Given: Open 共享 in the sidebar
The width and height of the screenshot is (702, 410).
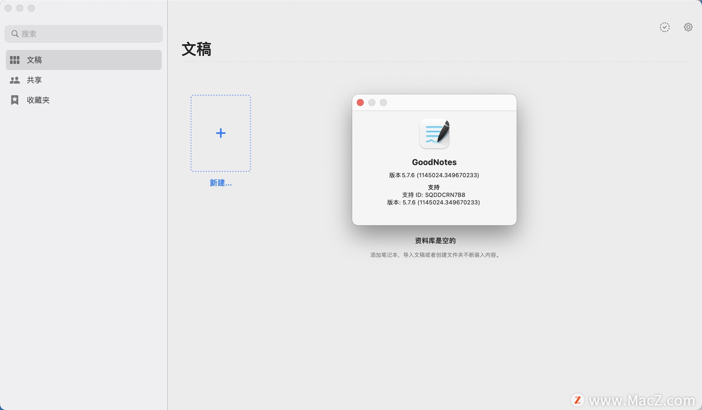Looking at the screenshot, I should click(83, 80).
